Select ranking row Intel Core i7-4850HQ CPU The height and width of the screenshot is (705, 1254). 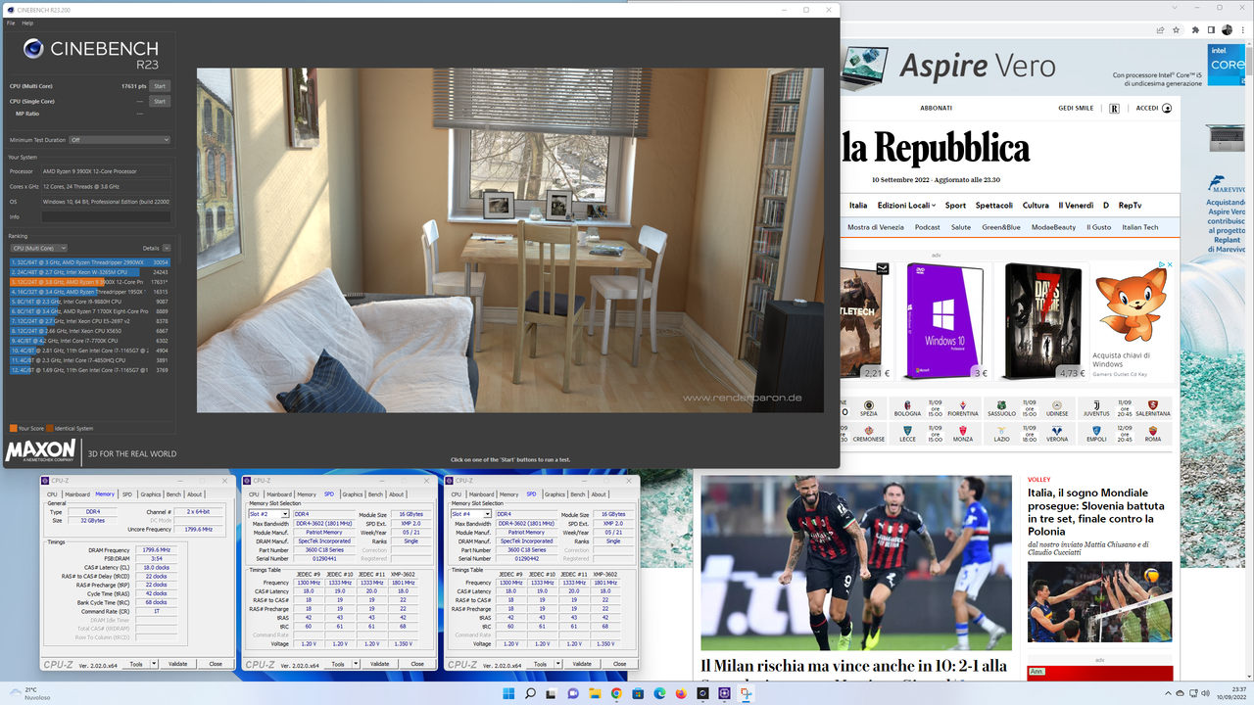(90, 360)
